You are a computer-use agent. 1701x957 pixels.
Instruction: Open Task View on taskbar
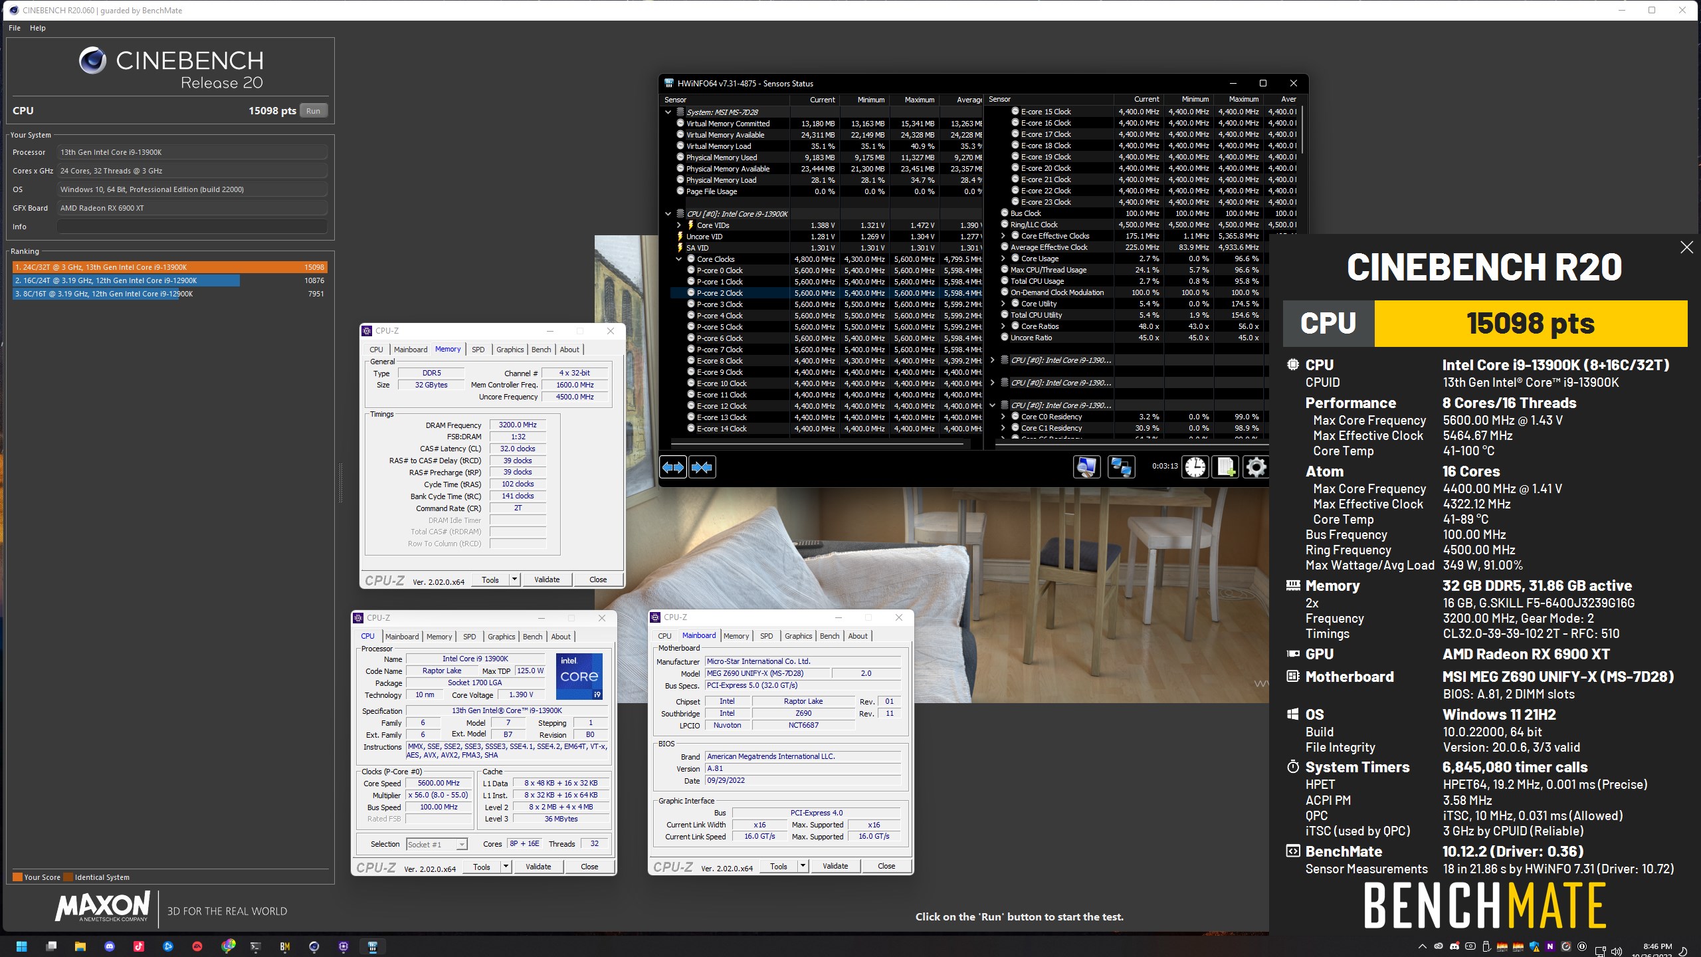tap(51, 946)
